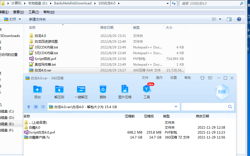Screen dimensions: 250x156
Task: Open the view options dropdown arrow in Explorer
Action: (x=220, y=19)
